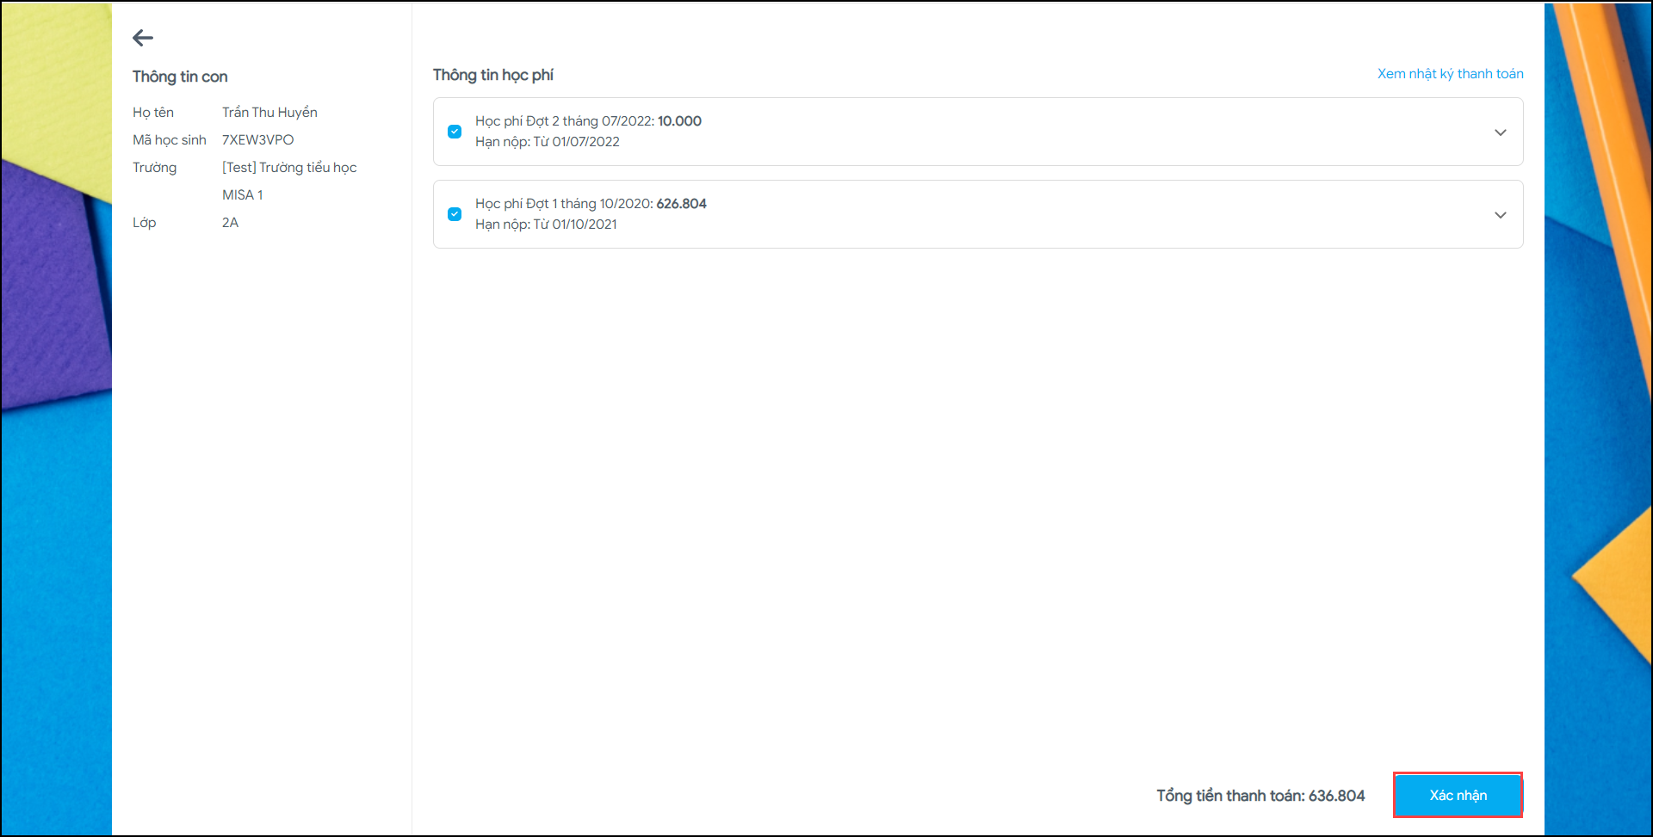Click the Hạn nộp Từ 01/07/2022 line
The width and height of the screenshot is (1653, 837).
[x=548, y=142]
